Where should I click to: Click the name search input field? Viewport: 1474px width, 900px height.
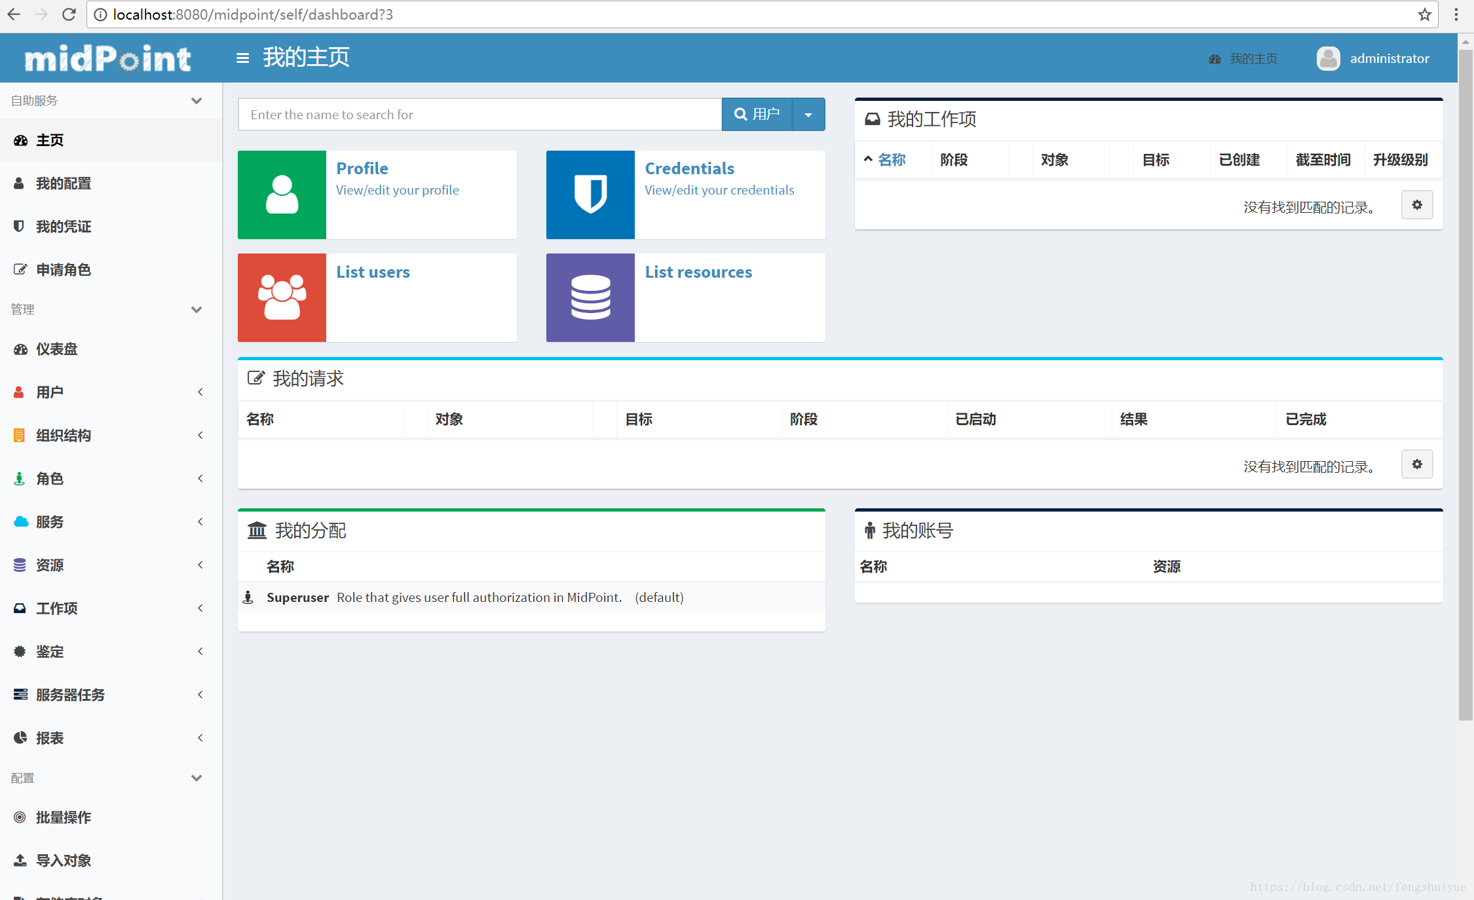click(480, 115)
